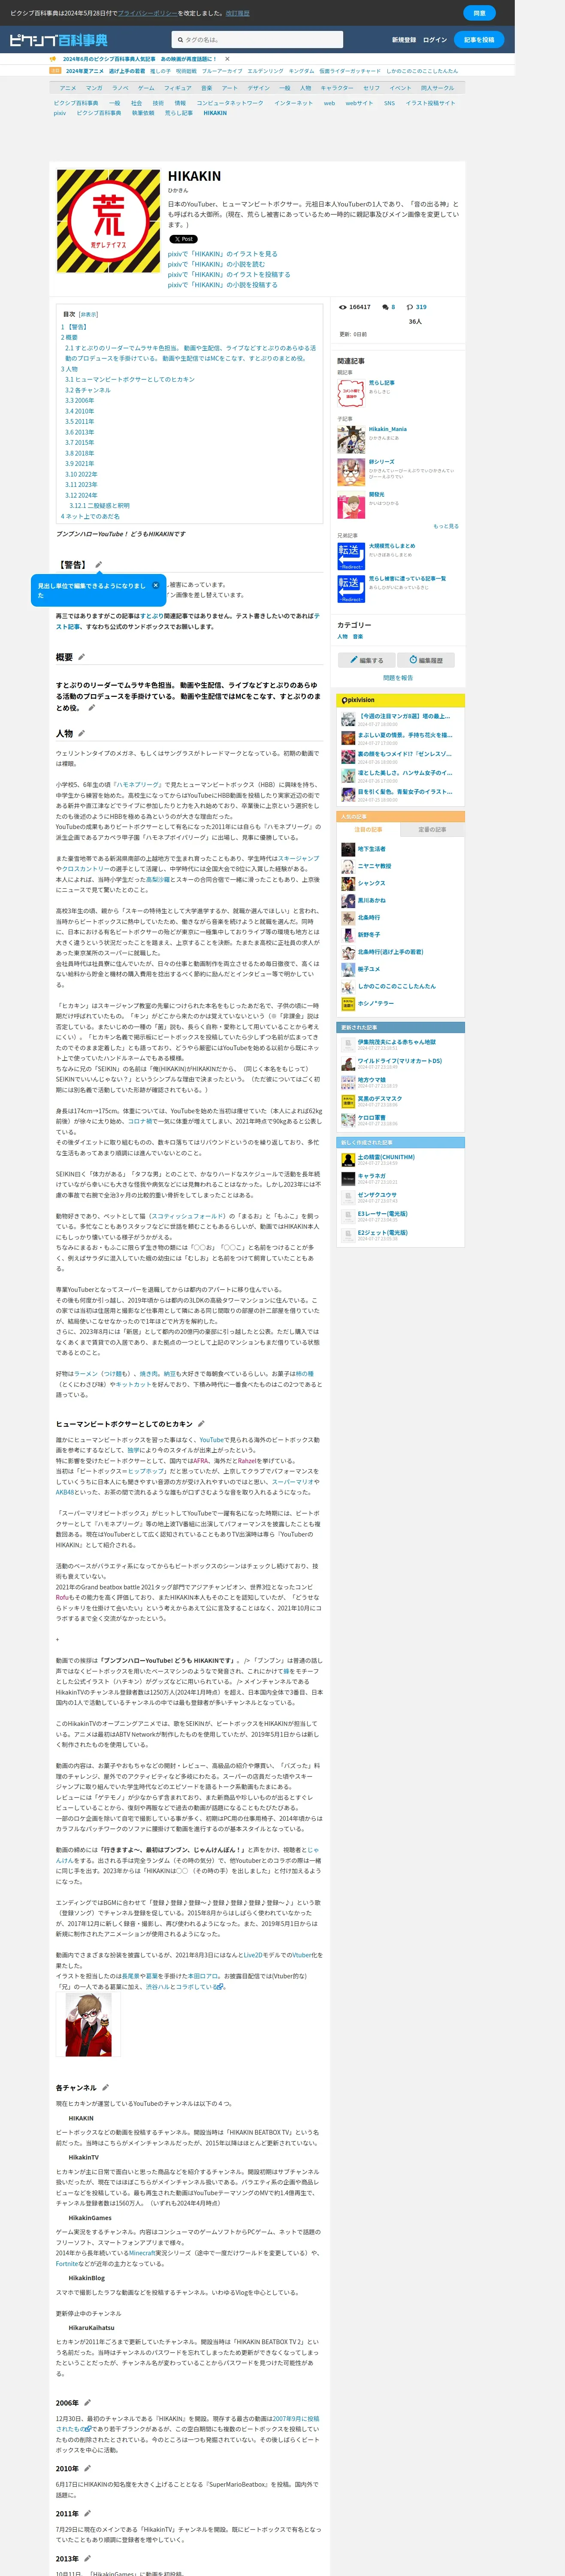Click the eye view-count icon
The width and height of the screenshot is (565, 2576).
pos(343,307)
